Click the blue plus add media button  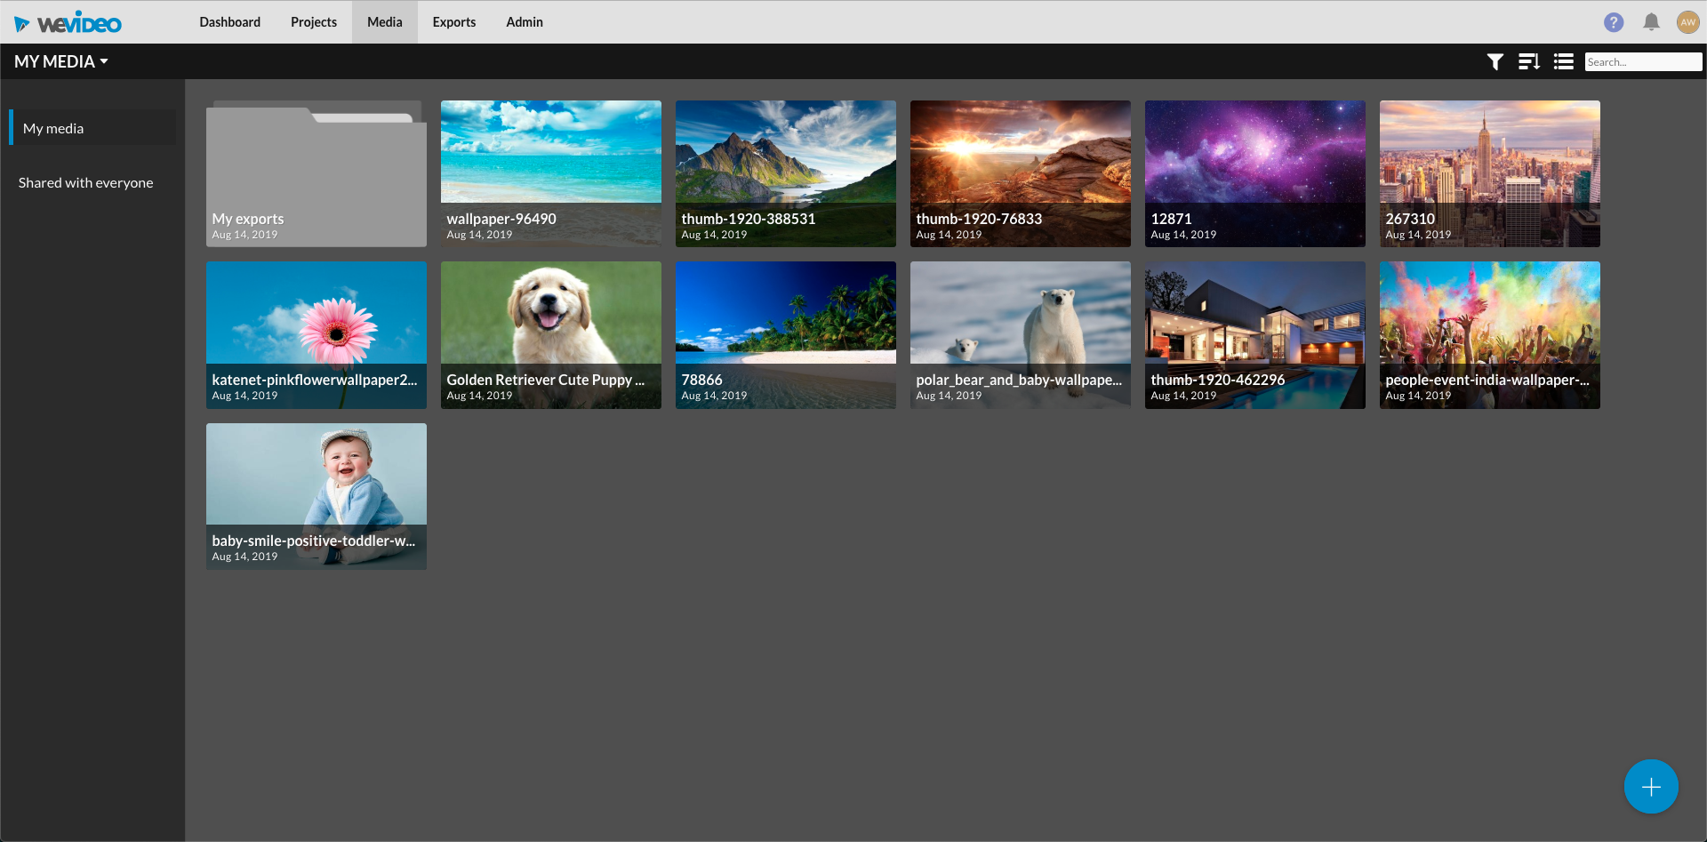click(1650, 787)
